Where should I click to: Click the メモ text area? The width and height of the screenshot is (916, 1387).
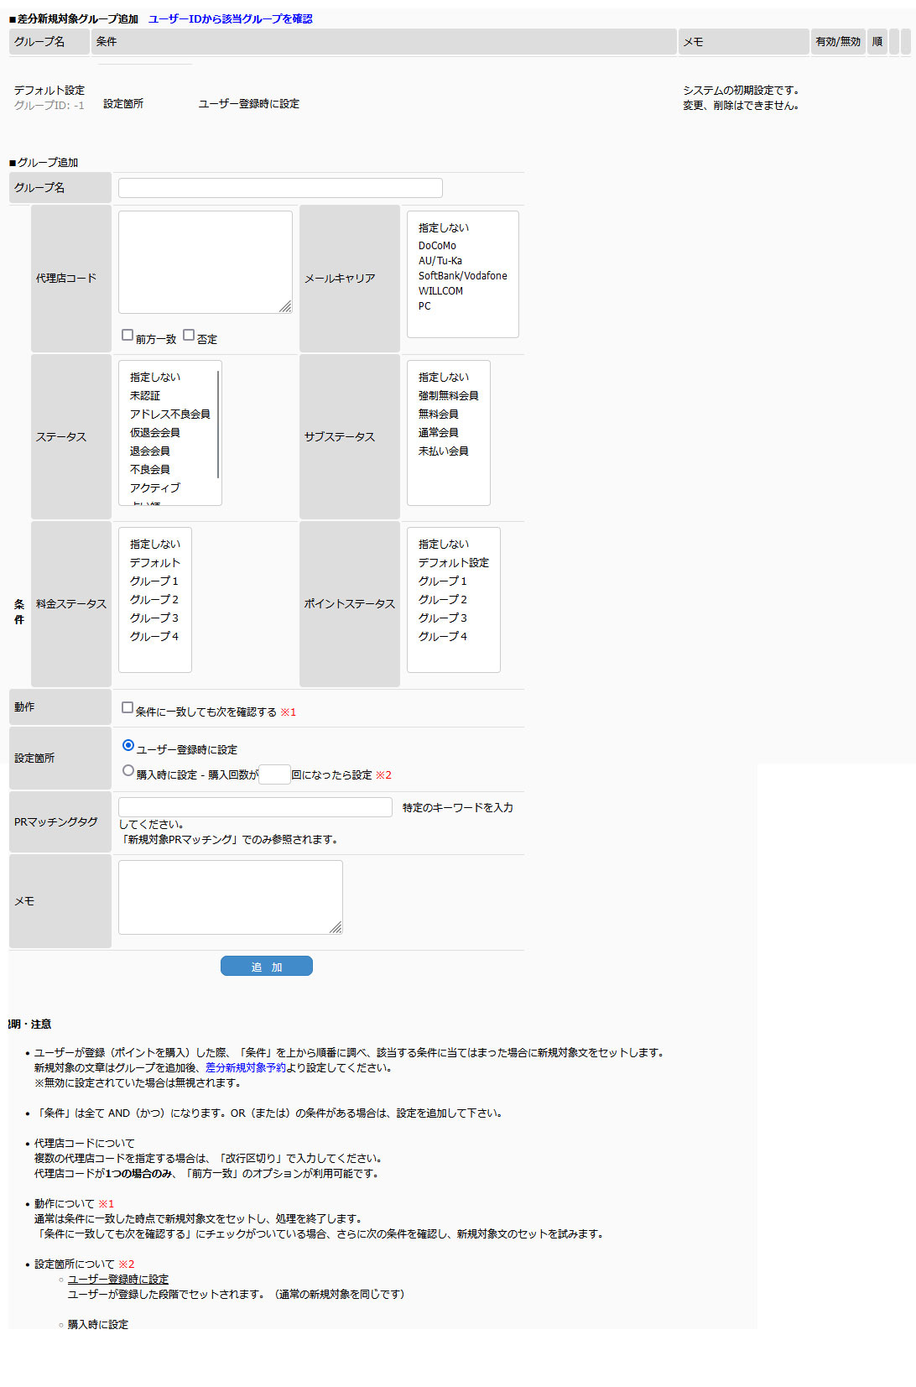230,897
